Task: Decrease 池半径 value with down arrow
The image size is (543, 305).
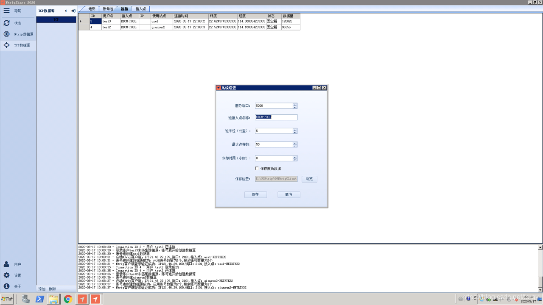Action: click(x=295, y=132)
